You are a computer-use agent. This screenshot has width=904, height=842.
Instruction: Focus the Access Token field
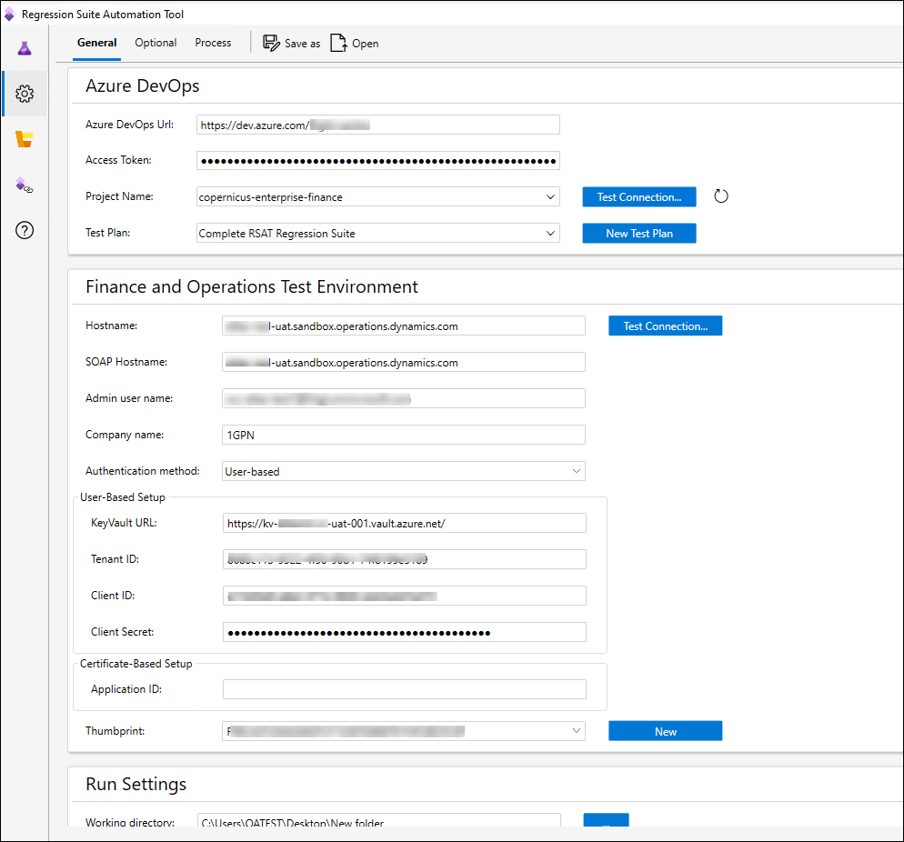click(377, 161)
